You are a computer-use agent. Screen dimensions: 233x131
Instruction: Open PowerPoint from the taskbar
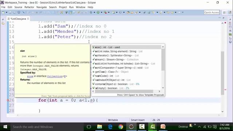pyautogui.click(x=163, y=127)
